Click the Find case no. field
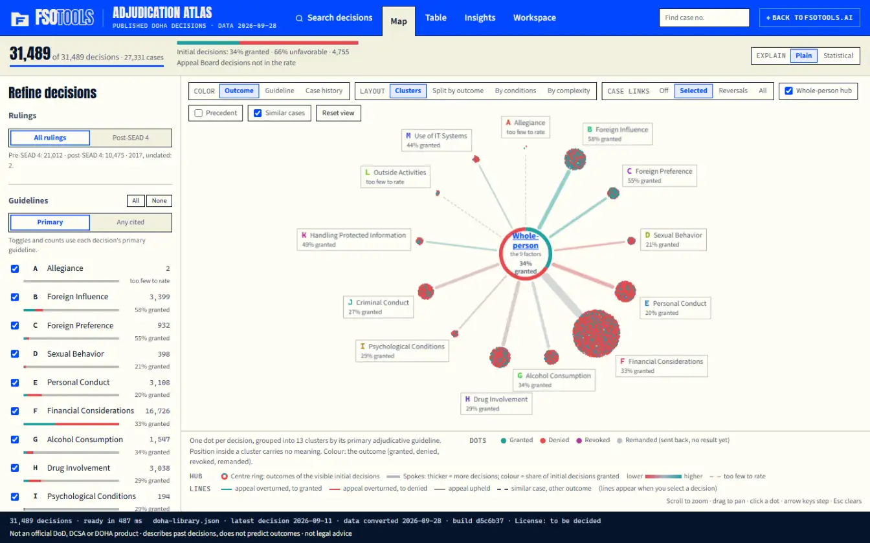Screen dimensions: 870x543 point(704,18)
